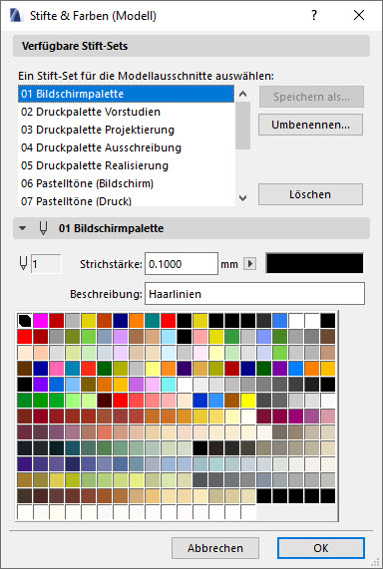Select the 01 Bildschirmpalette pen set
Viewport: 383px width, 569px height.
click(x=126, y=94)
